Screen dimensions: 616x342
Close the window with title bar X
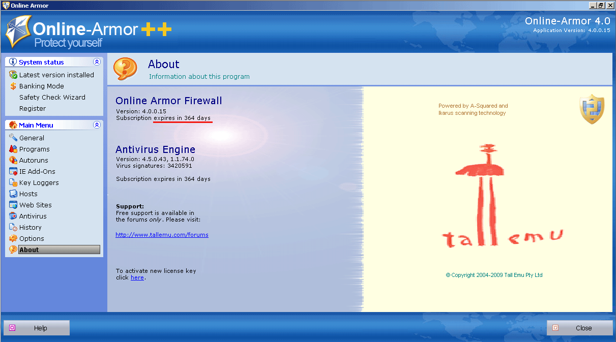point(610,5)
